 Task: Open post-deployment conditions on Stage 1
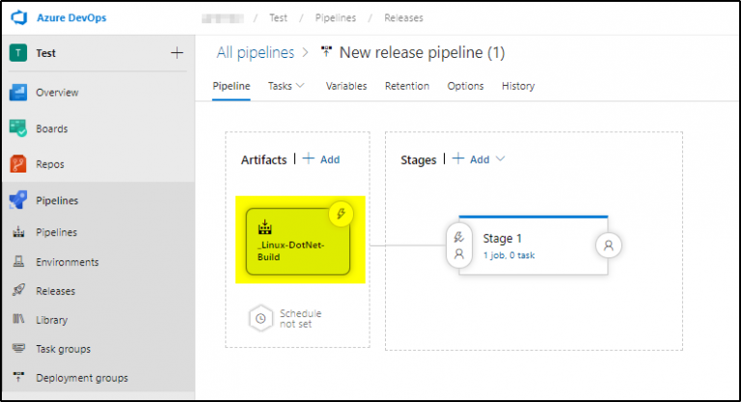(x=609, y=245)
